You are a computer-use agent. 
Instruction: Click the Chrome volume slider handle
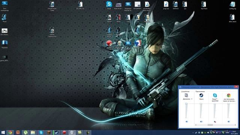(x=228, y=104)
